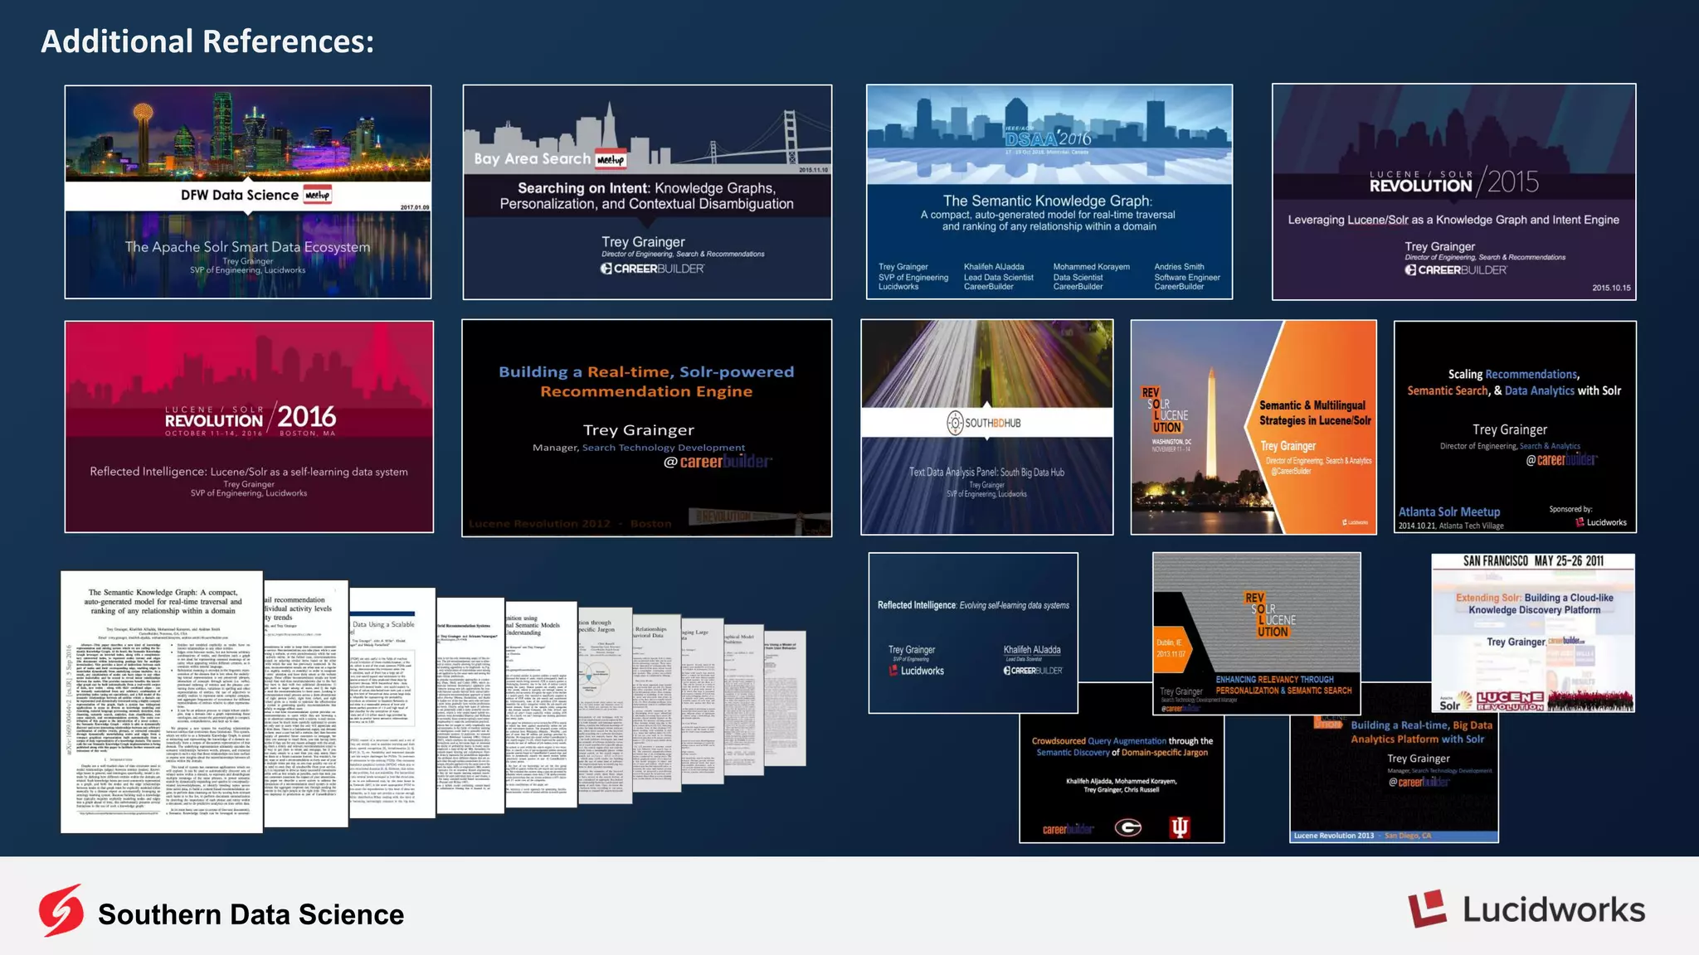Click the date "2015.10.15" on Revolution slide

(1611, 288)
